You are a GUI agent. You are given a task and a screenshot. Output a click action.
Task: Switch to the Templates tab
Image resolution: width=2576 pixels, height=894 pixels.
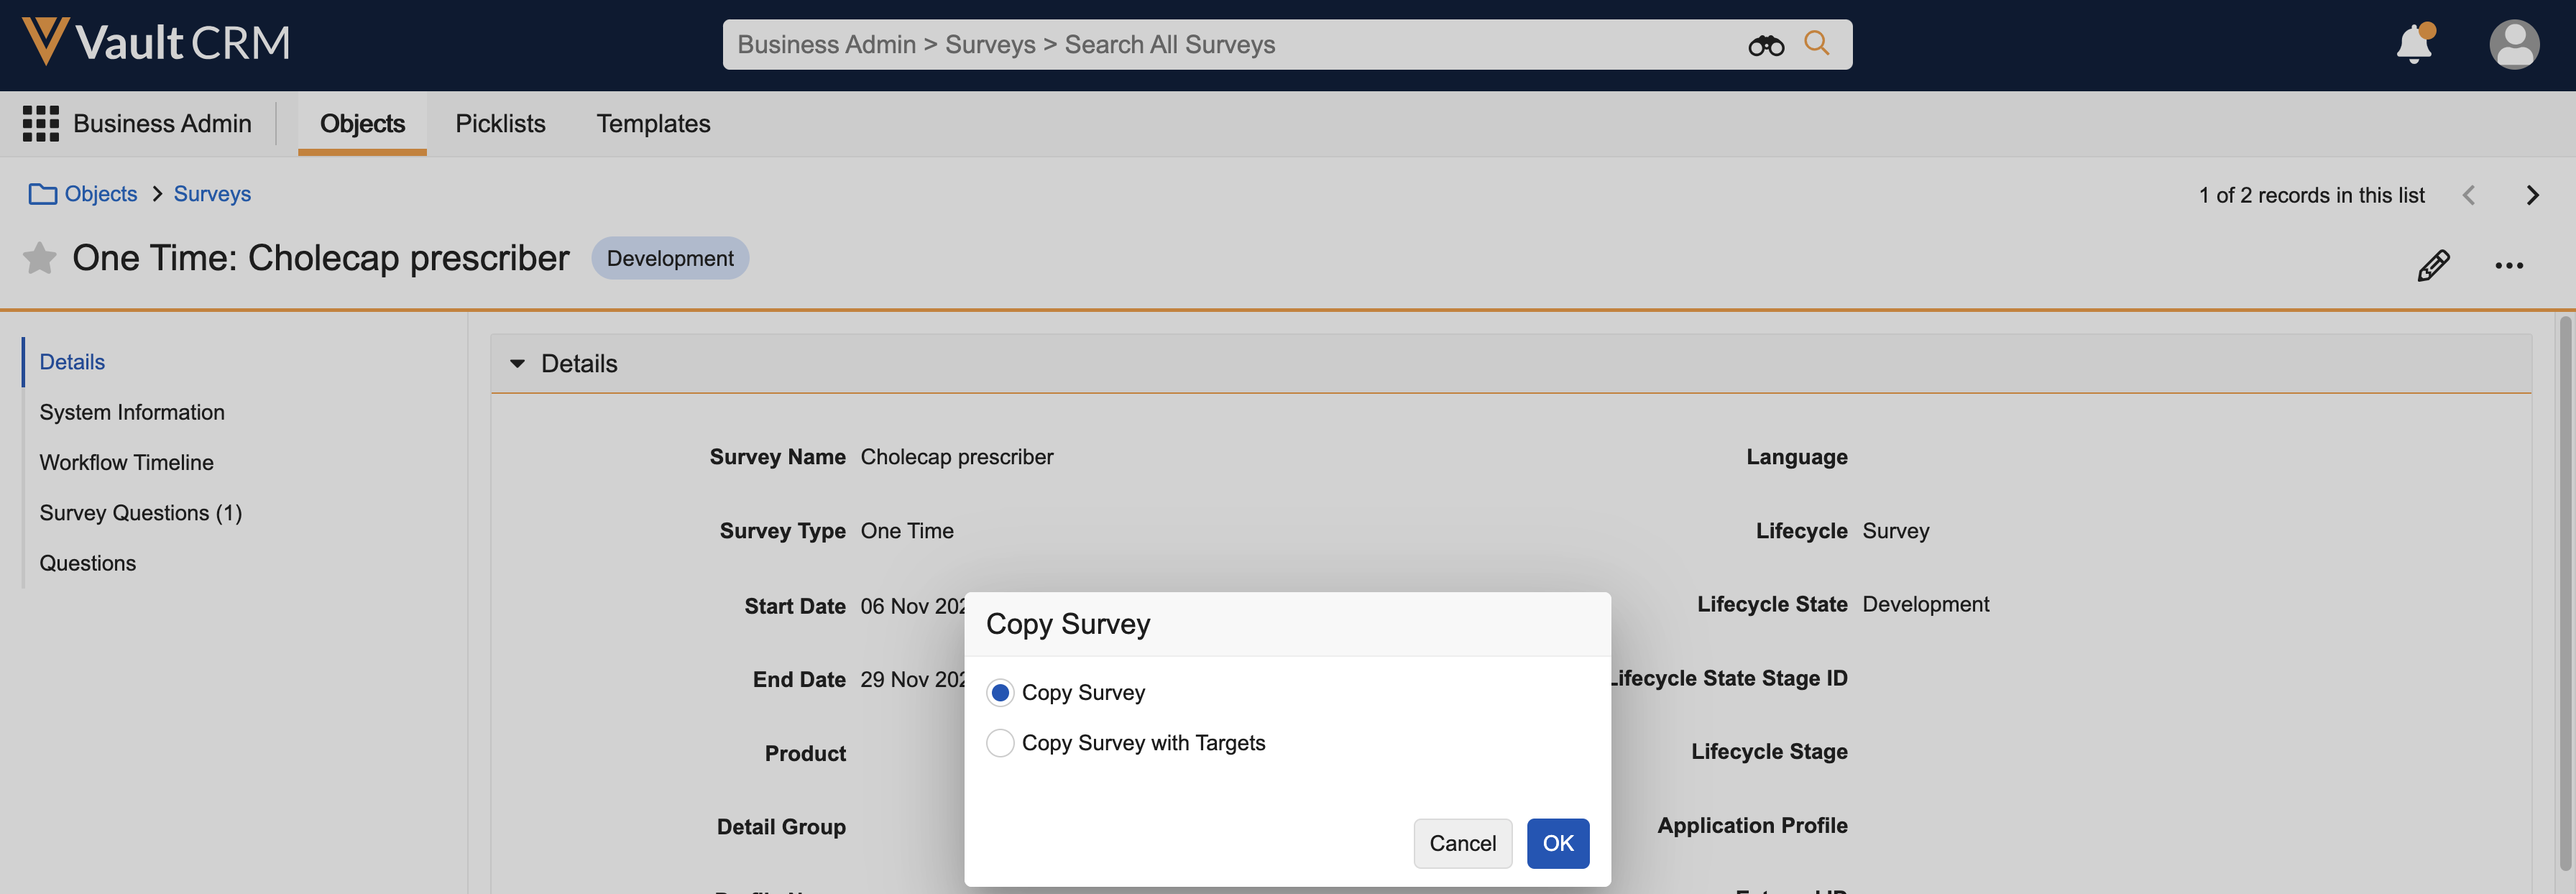coord(653,124)
